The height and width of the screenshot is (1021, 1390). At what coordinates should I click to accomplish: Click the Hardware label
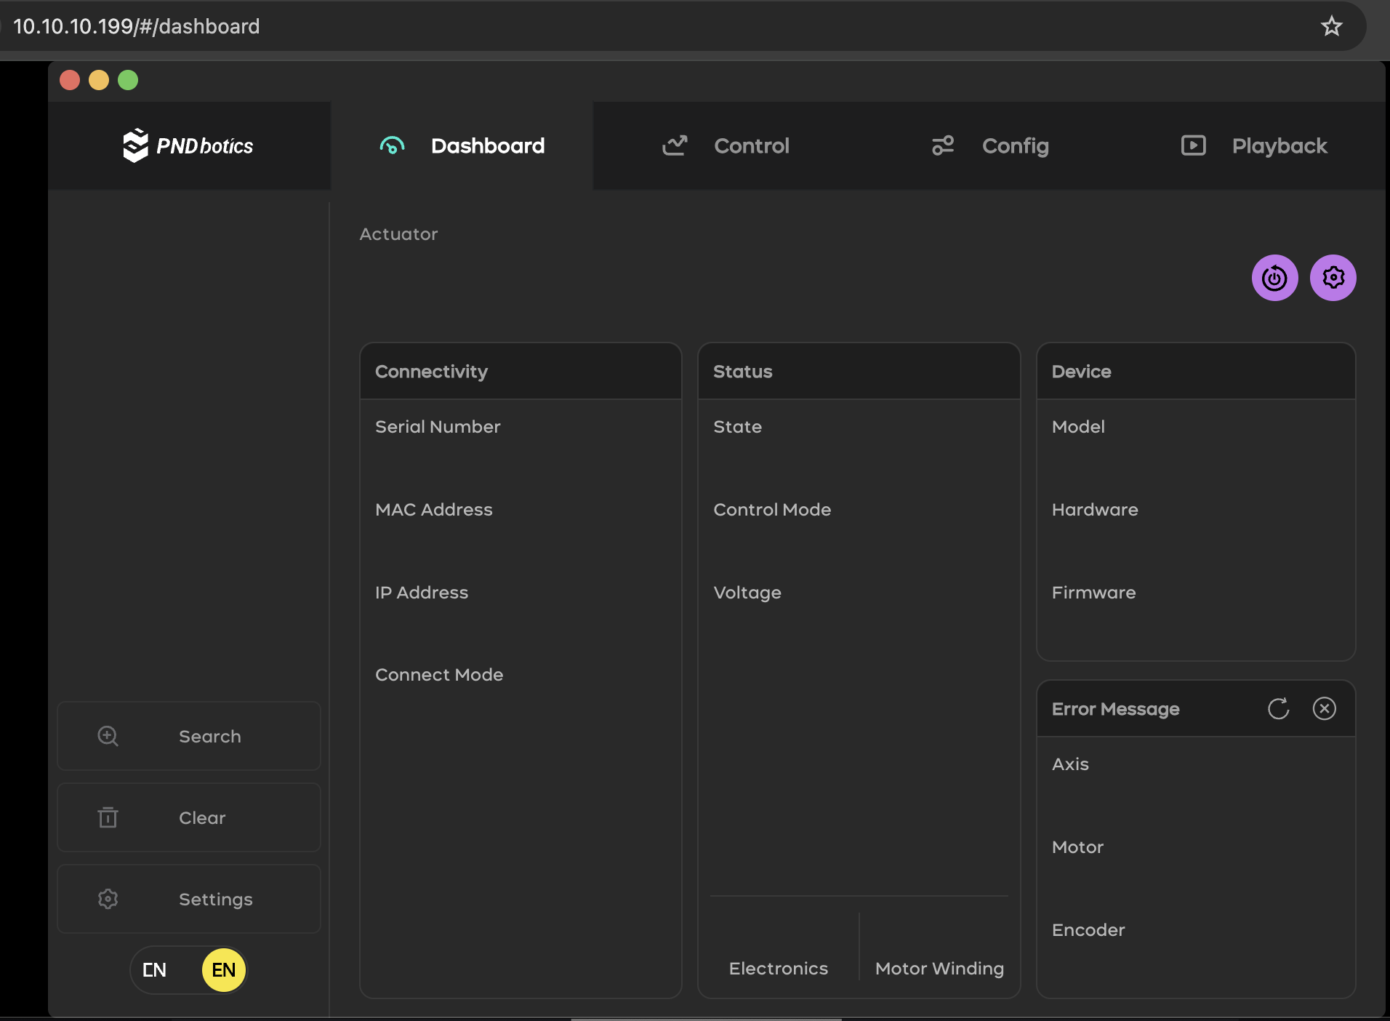[1095, 510]
